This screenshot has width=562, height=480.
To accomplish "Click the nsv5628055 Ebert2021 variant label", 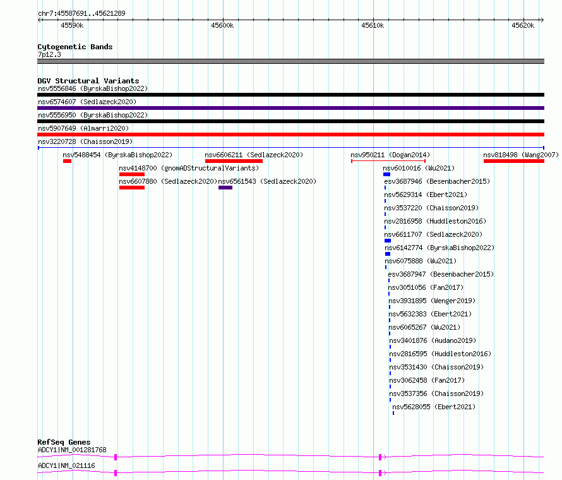I will coord(434,407).
